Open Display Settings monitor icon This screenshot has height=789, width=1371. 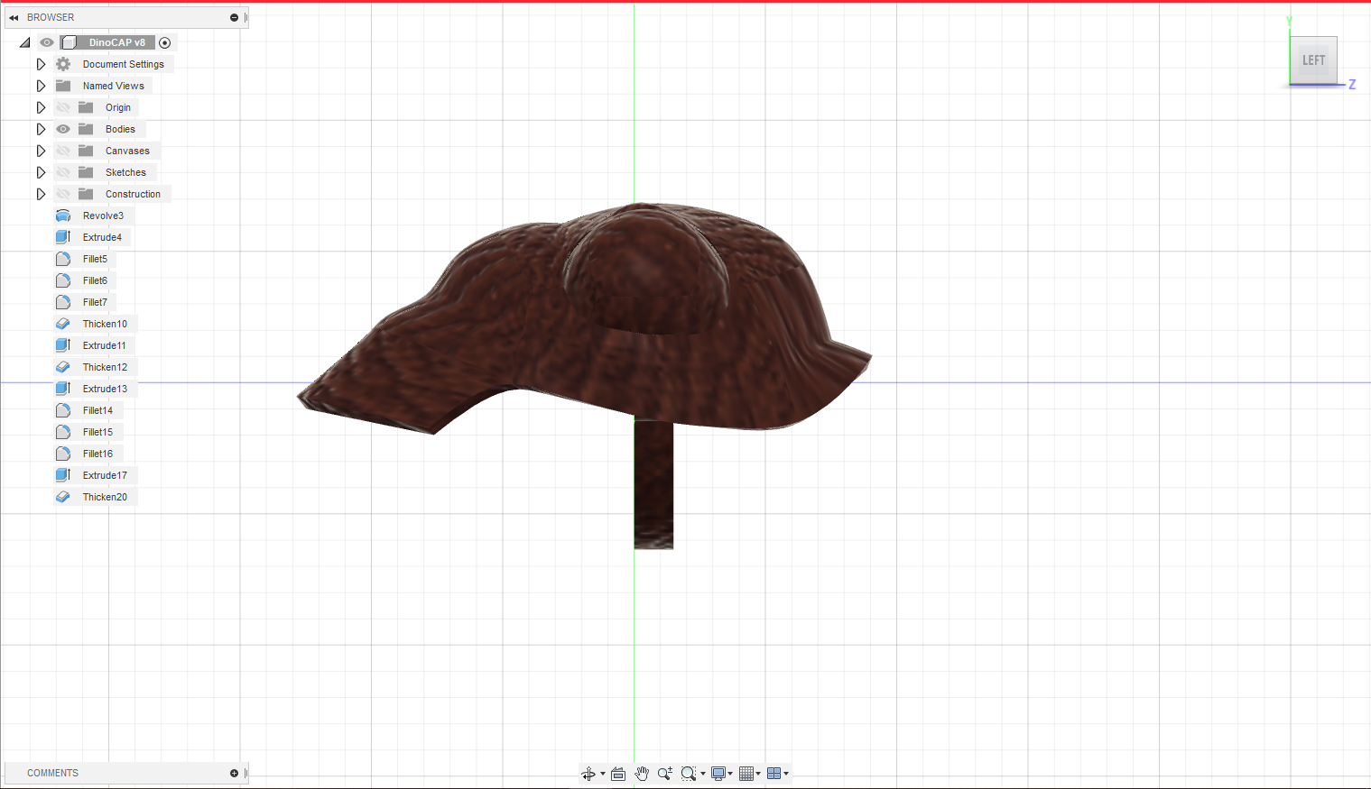click(x=718, y=774)
